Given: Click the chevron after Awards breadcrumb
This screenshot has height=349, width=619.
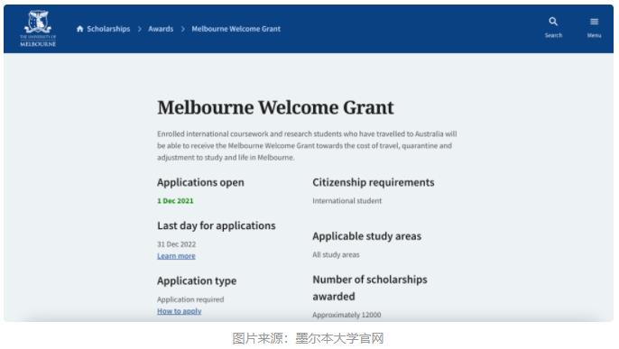Looking at the screenshot, I should coord(183,29).
